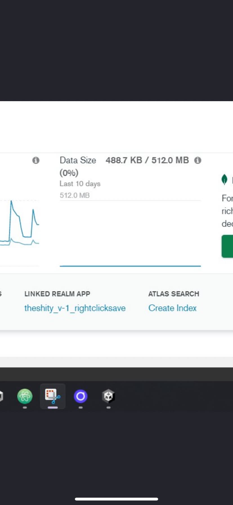Click the info icon above the spiky chart
233x505 pixels.
36,160
